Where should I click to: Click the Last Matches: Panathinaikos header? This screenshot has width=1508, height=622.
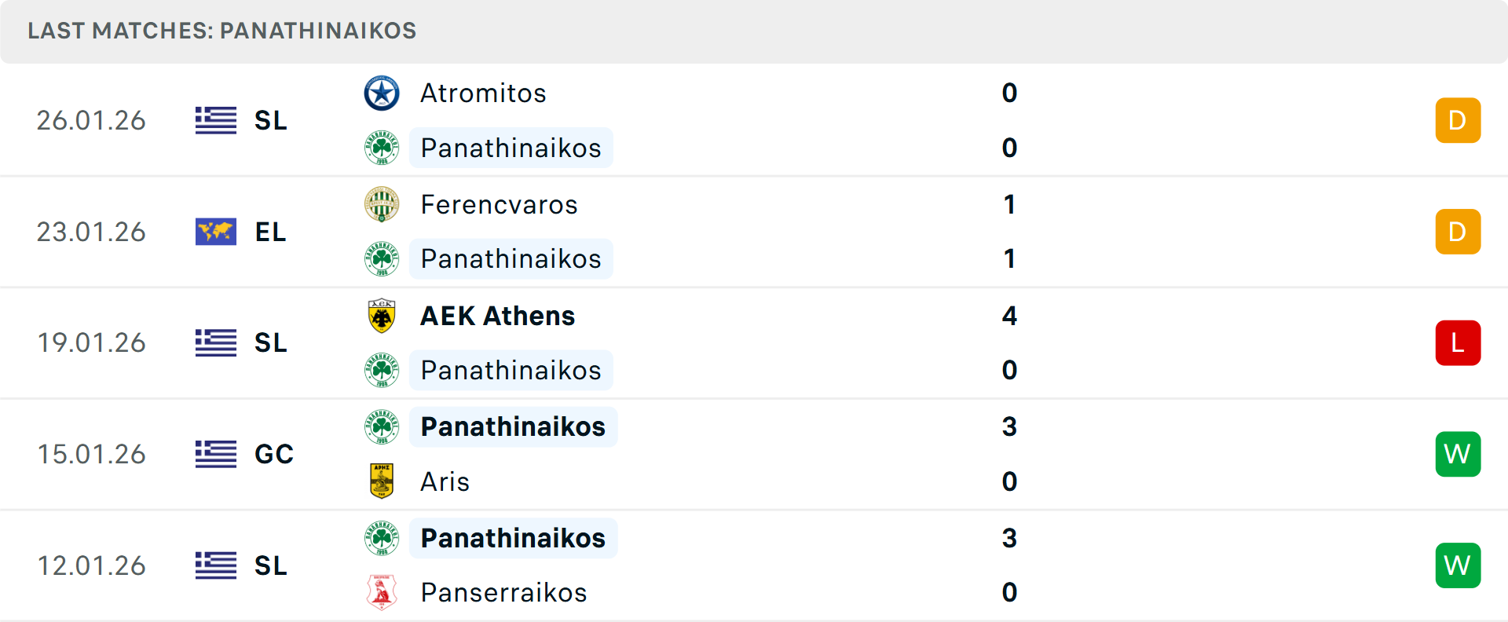point(222,31)
